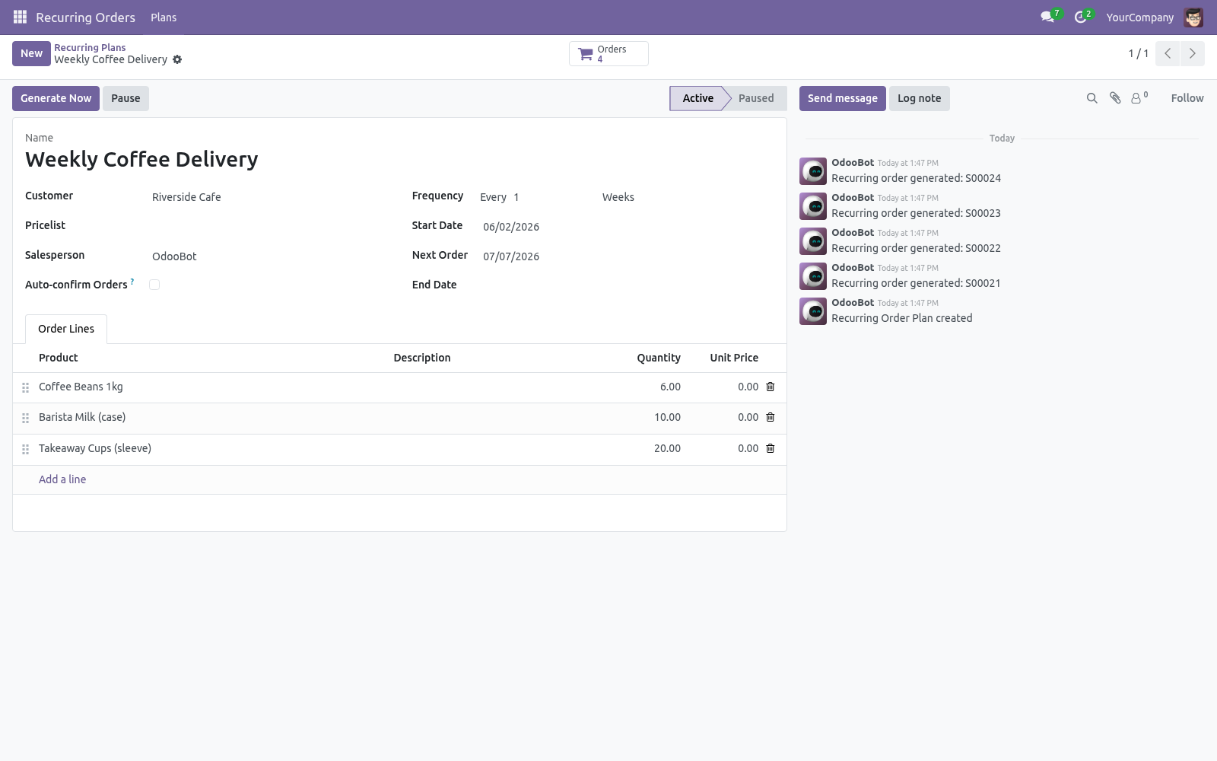Viewport: 1217px width, 761px height.
Task: Open the Customer field Riverside Cafe
Action: (269, 197)
